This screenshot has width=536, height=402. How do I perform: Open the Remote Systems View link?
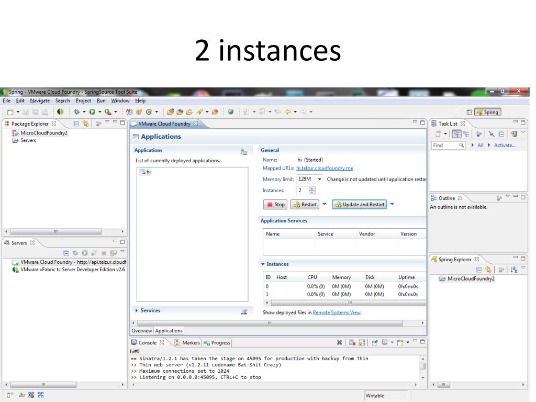[x=337, y=312]
